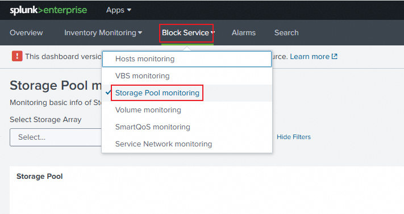The width and height of the screenshot is (404, 214).
Task: Select Hosts monitoring from the menu
Action: click(x=187, y=59)
